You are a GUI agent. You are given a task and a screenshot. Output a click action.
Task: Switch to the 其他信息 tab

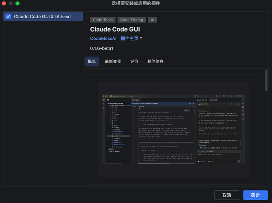coord(156,62)
